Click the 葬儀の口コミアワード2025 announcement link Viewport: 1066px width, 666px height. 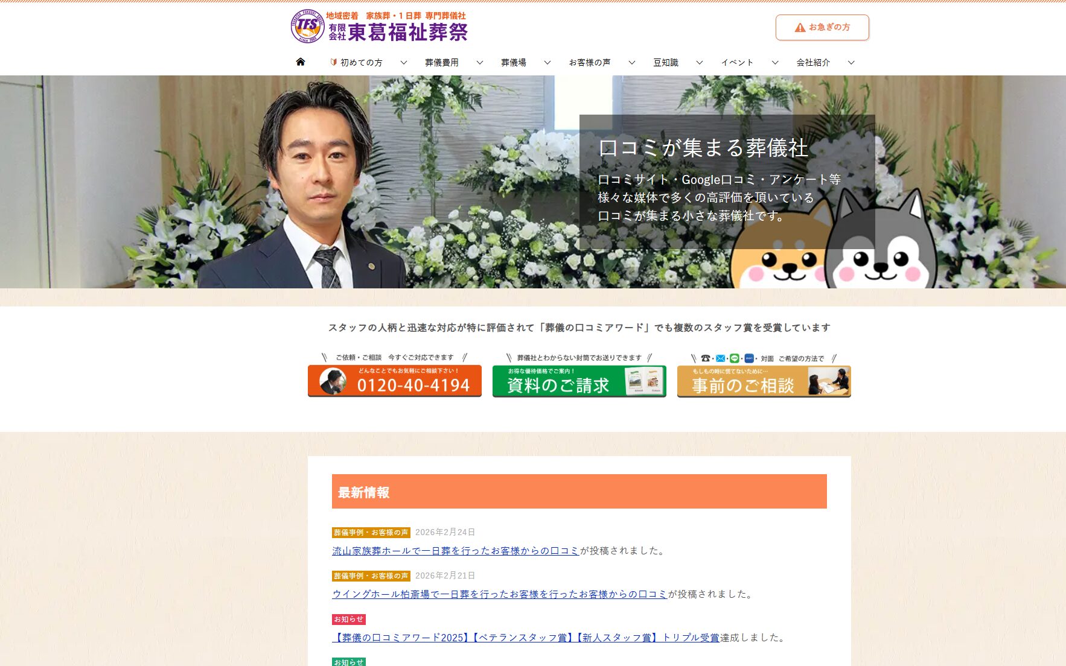tap(525, 637)
